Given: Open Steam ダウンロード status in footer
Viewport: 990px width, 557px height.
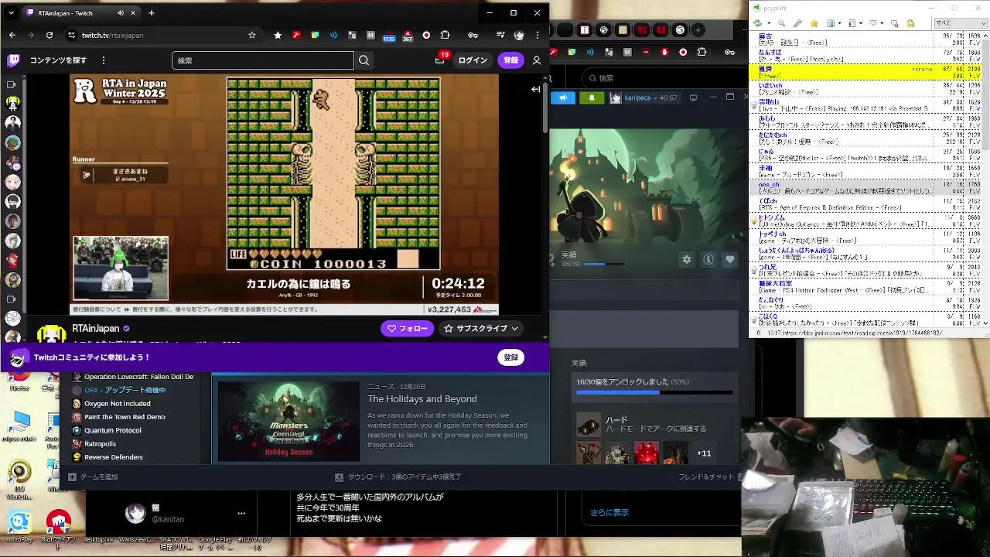Looking at the screenshot, I should pyautogui.click(x=398, y=477).
